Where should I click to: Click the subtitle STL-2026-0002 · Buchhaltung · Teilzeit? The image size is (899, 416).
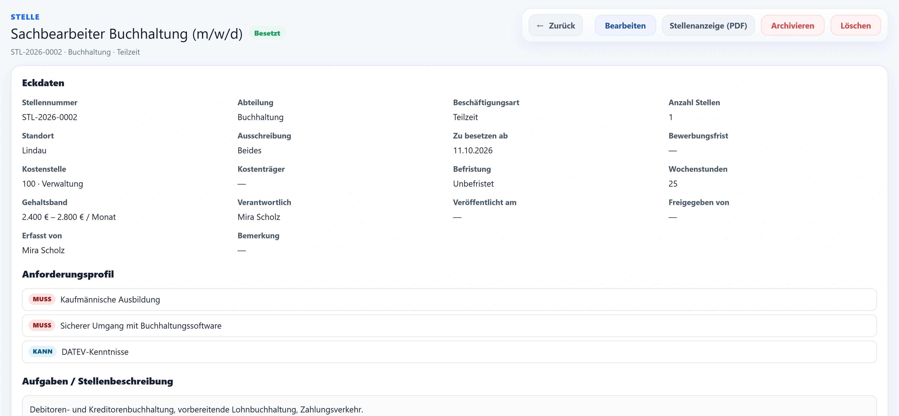point(75,52)
